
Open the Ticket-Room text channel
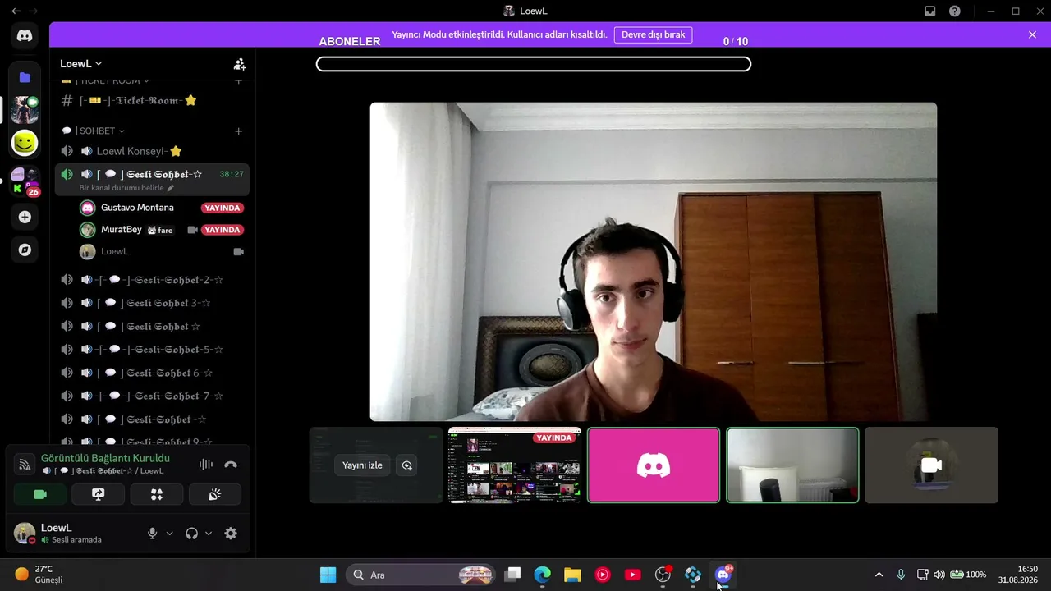[x=152, y=101]
